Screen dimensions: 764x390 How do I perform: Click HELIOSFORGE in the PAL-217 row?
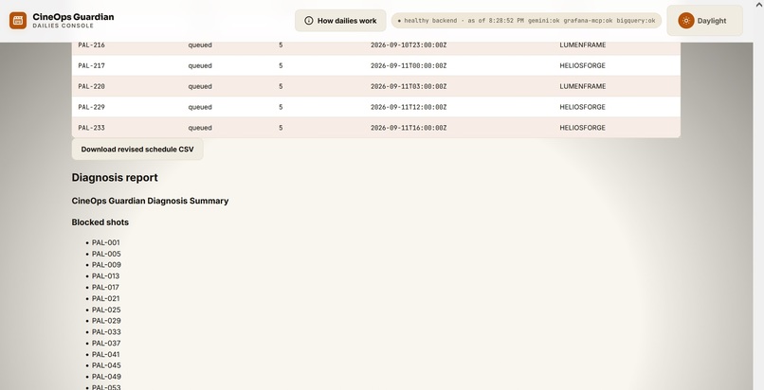click(582, 65)
